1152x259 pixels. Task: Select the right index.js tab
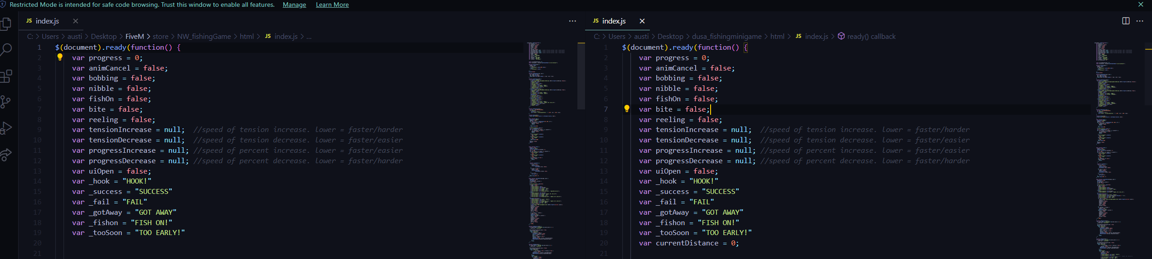pos(614,21)
